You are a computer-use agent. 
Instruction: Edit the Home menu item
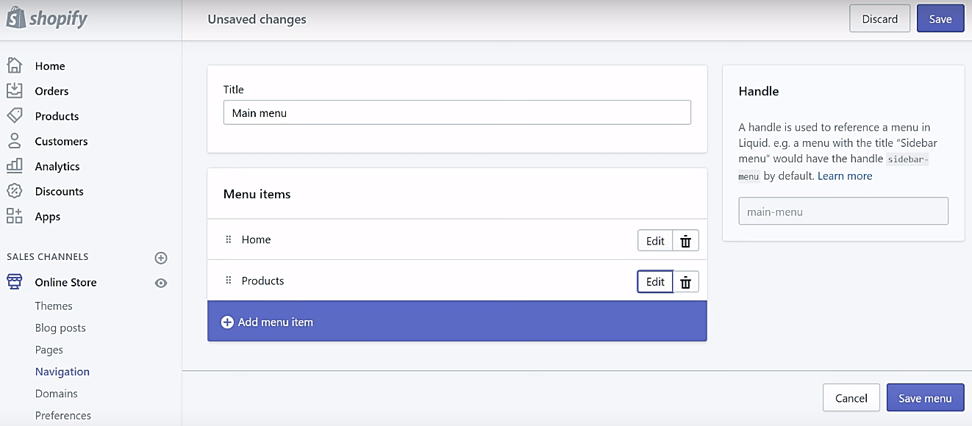(x=655, y=241)
